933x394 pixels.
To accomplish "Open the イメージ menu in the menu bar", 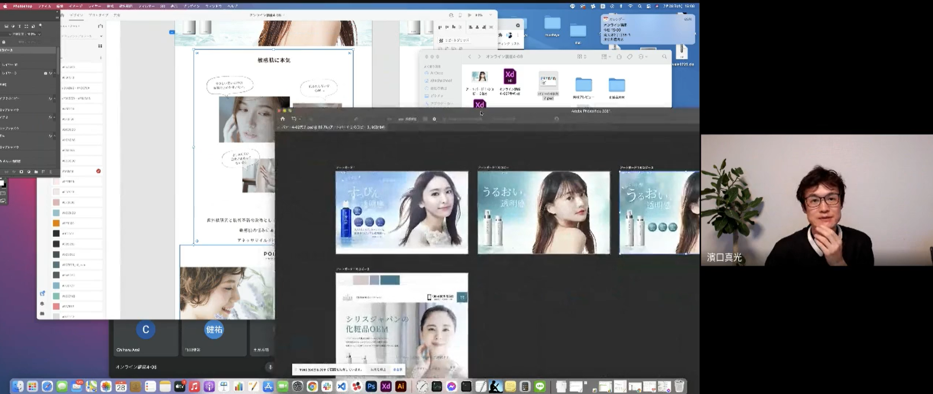I will tap(76, 6).
